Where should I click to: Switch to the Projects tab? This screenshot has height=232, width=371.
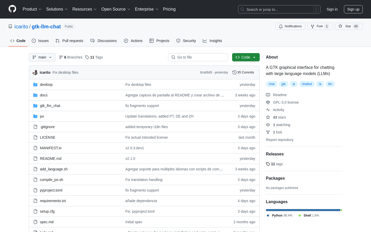tap(159, 41)
